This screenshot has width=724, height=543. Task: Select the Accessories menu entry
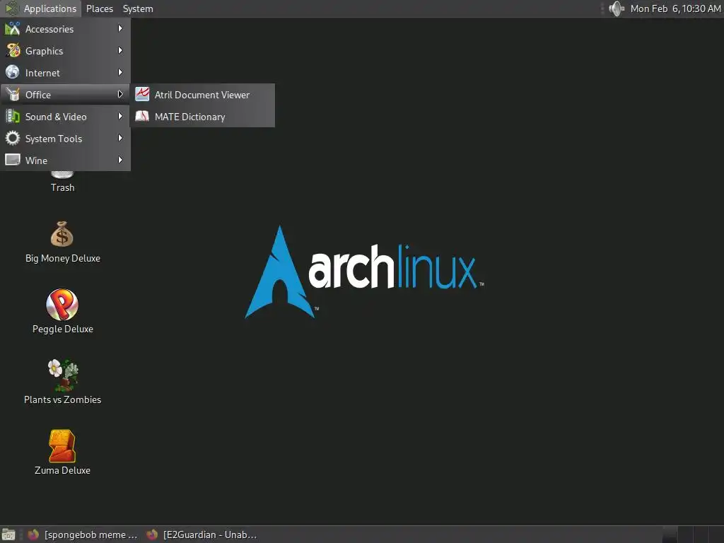(x=65, y=28)
